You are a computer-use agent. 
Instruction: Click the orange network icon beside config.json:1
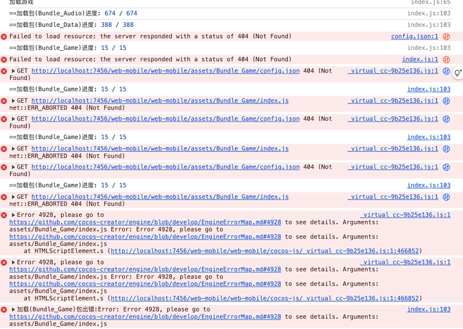pyautogui.click(x=446, y=37)
